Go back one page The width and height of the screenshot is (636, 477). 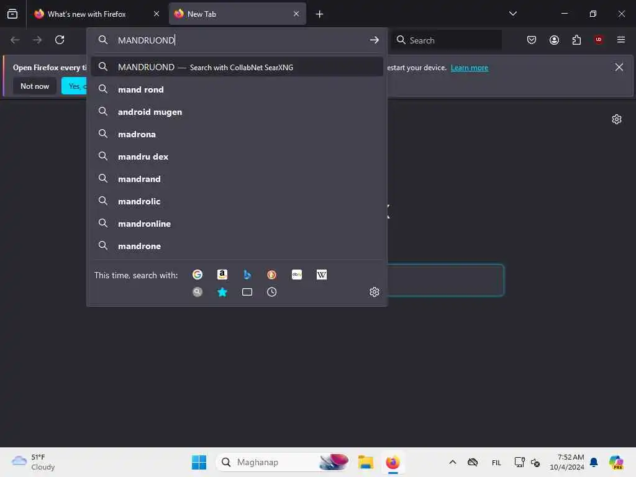tap(15, 40)
